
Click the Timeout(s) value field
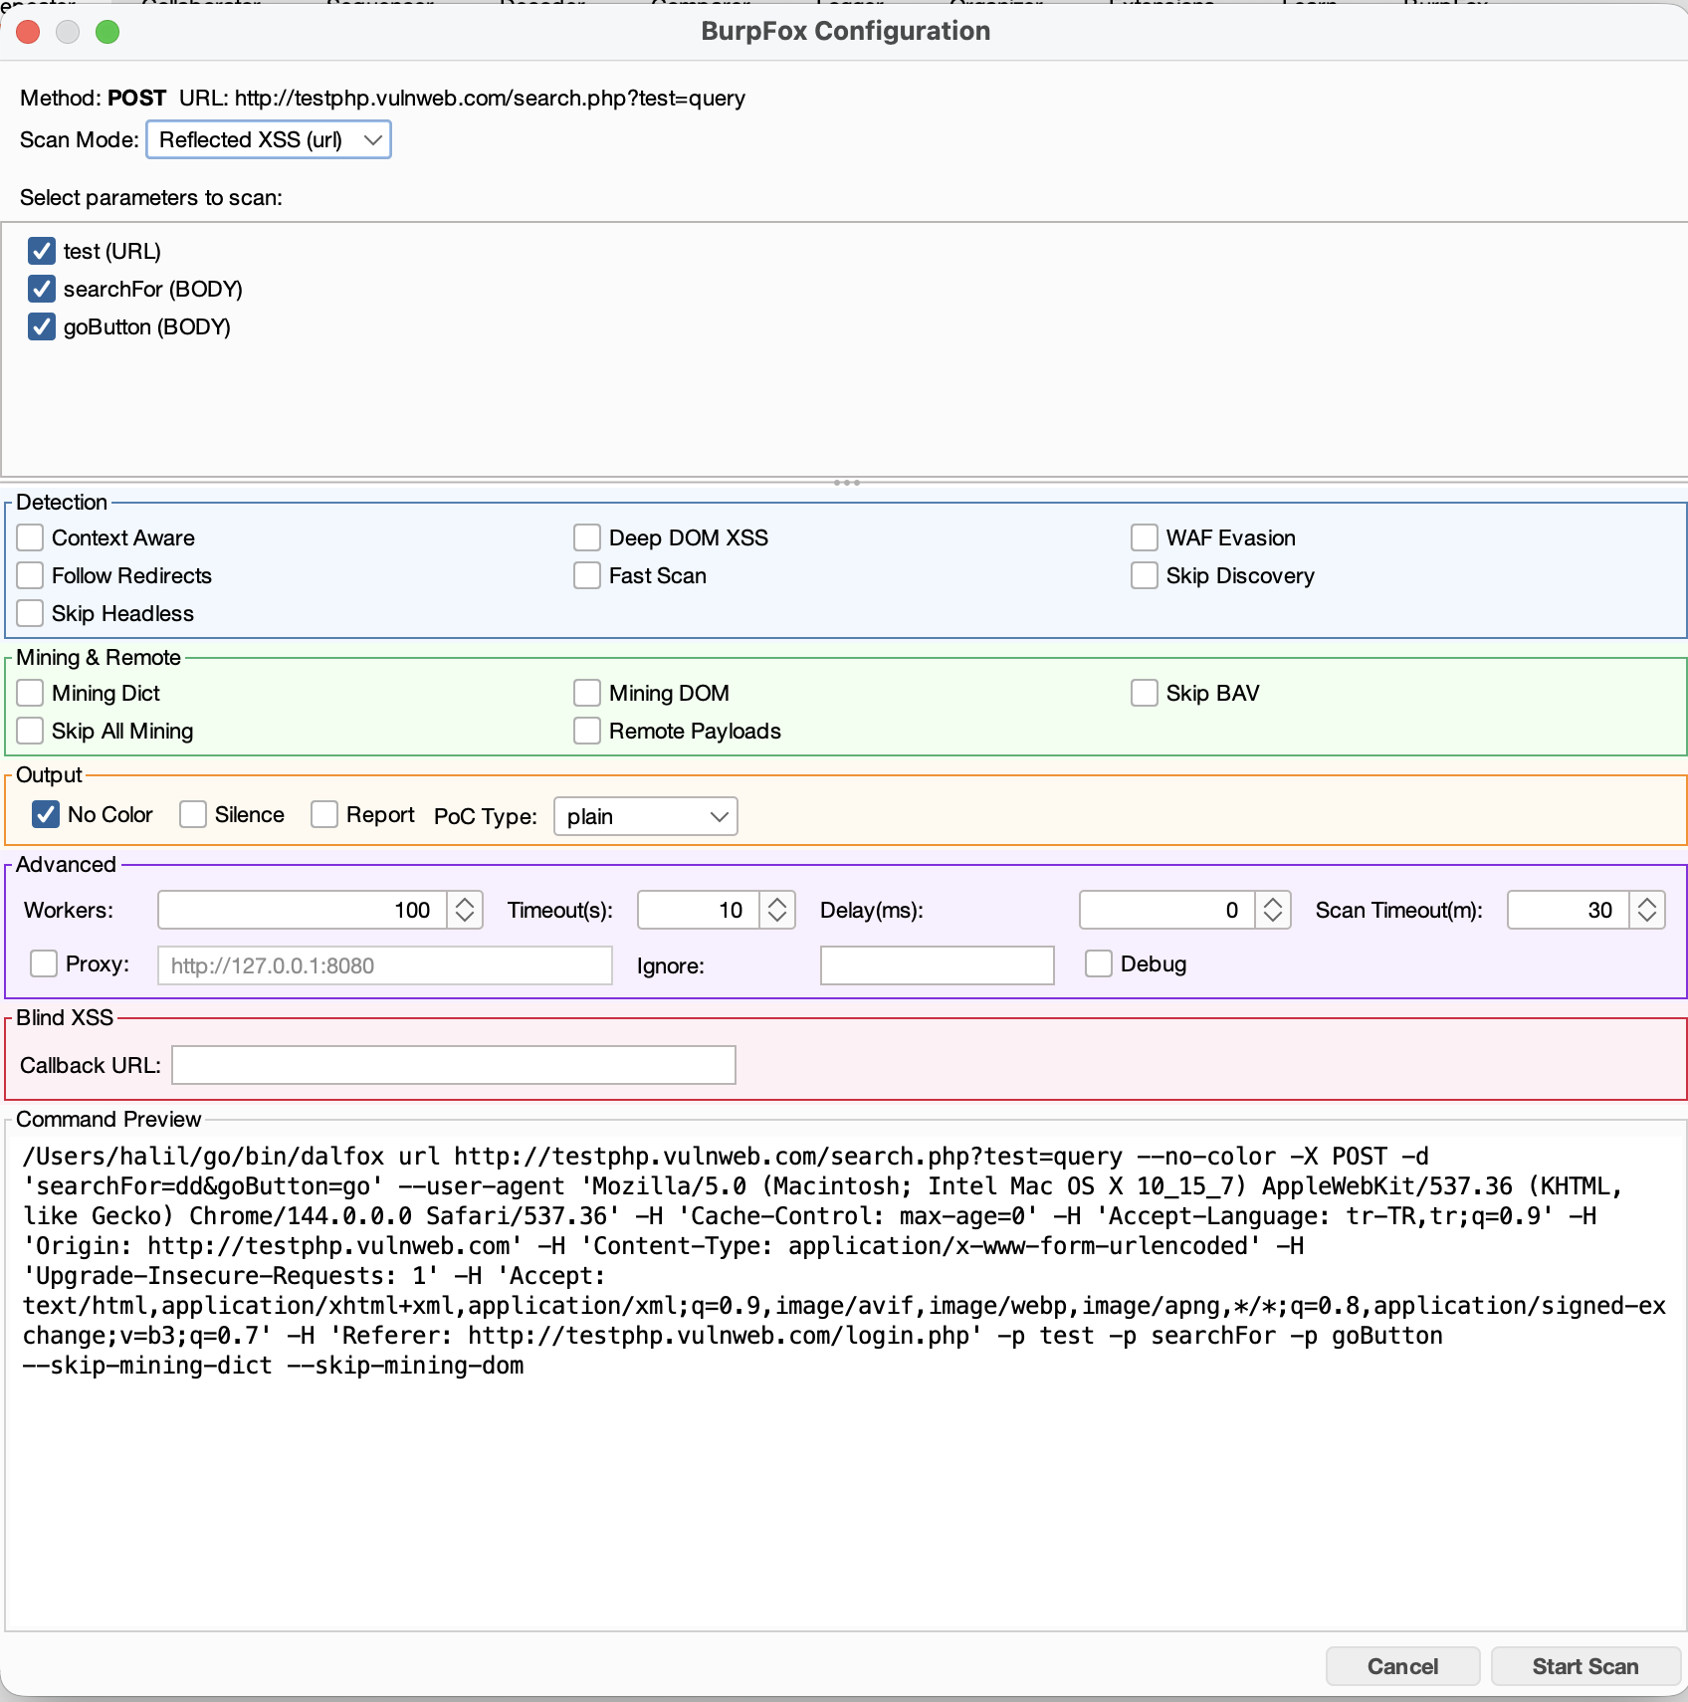point(699,910)
